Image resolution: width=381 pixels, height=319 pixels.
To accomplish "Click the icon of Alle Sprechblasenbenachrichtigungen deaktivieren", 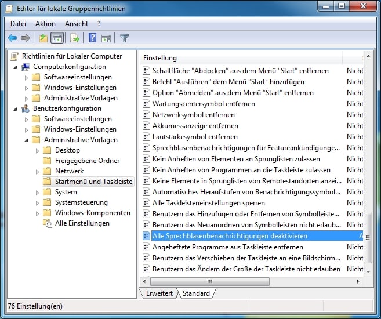I will (146, 236).
